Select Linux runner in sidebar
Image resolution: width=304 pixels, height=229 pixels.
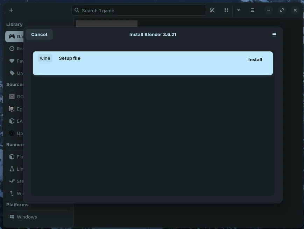tap(15, 169)
